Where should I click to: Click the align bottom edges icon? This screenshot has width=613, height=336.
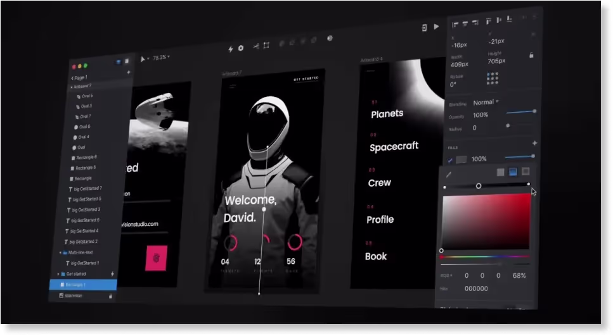pyautogui.click(x=510, y=19)
